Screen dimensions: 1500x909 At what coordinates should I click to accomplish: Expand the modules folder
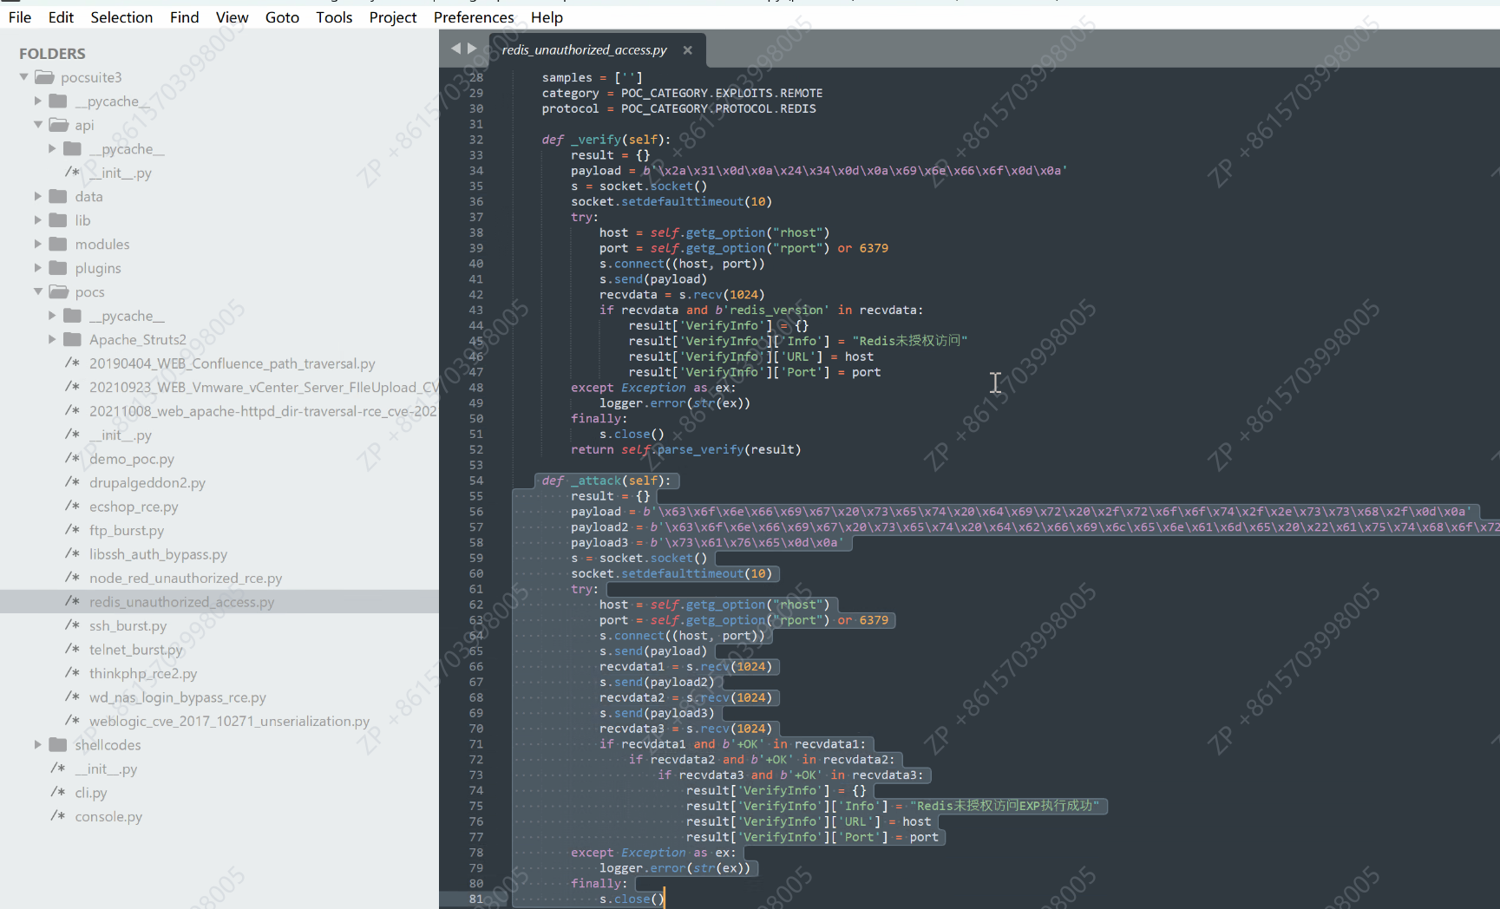point(37,244)
